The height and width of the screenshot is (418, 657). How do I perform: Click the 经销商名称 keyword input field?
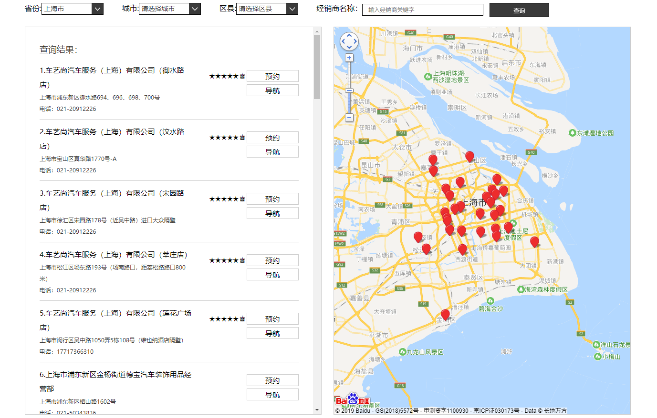click(x=422, y=10)
